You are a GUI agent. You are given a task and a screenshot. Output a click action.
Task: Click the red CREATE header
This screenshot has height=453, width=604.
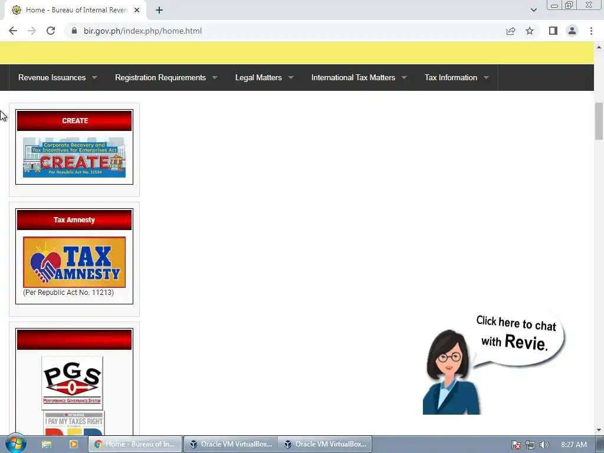[74, 120]
